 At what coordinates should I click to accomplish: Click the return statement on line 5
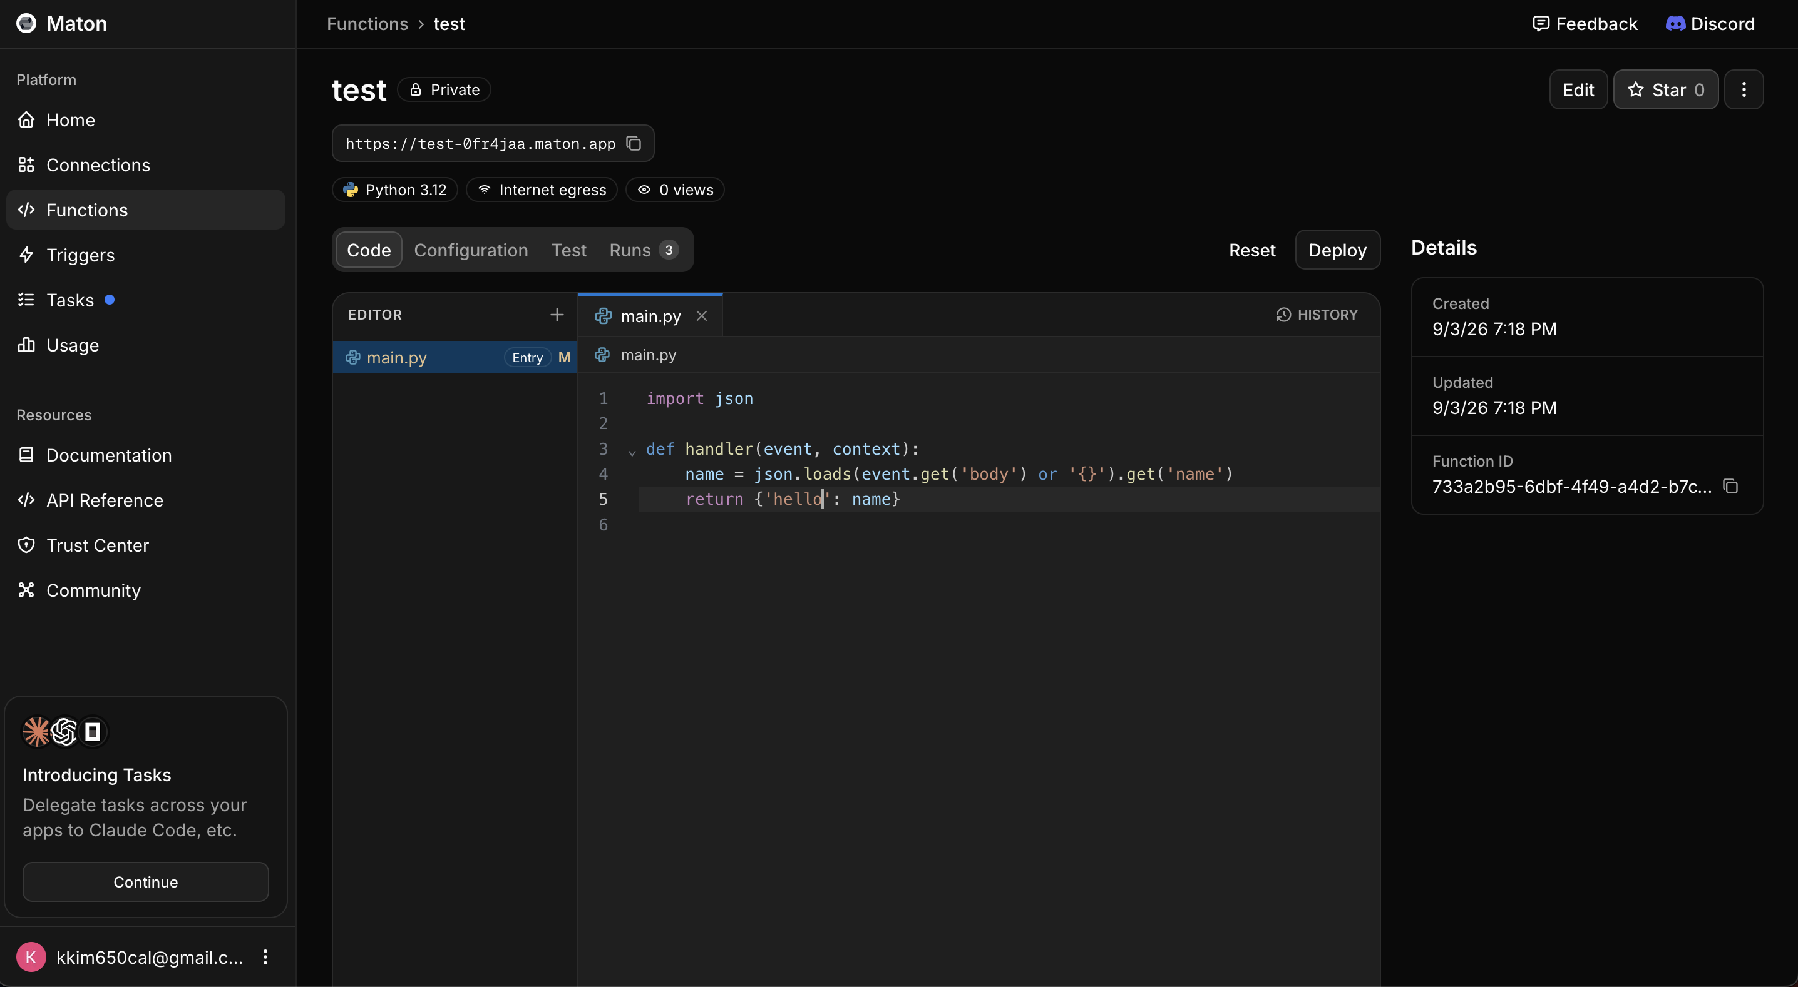(x=792, y=499)
